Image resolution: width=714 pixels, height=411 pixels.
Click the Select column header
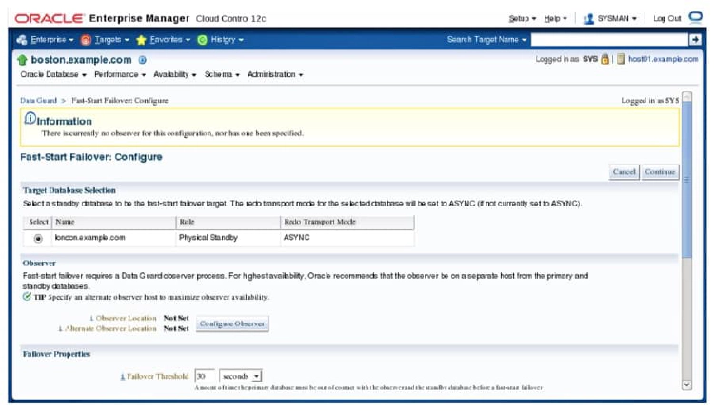coord(38,222)
